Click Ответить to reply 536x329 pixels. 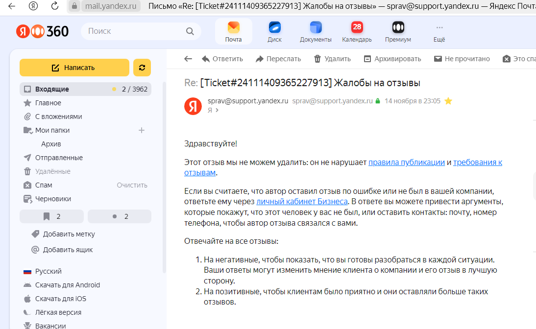[x=222, y=59]
